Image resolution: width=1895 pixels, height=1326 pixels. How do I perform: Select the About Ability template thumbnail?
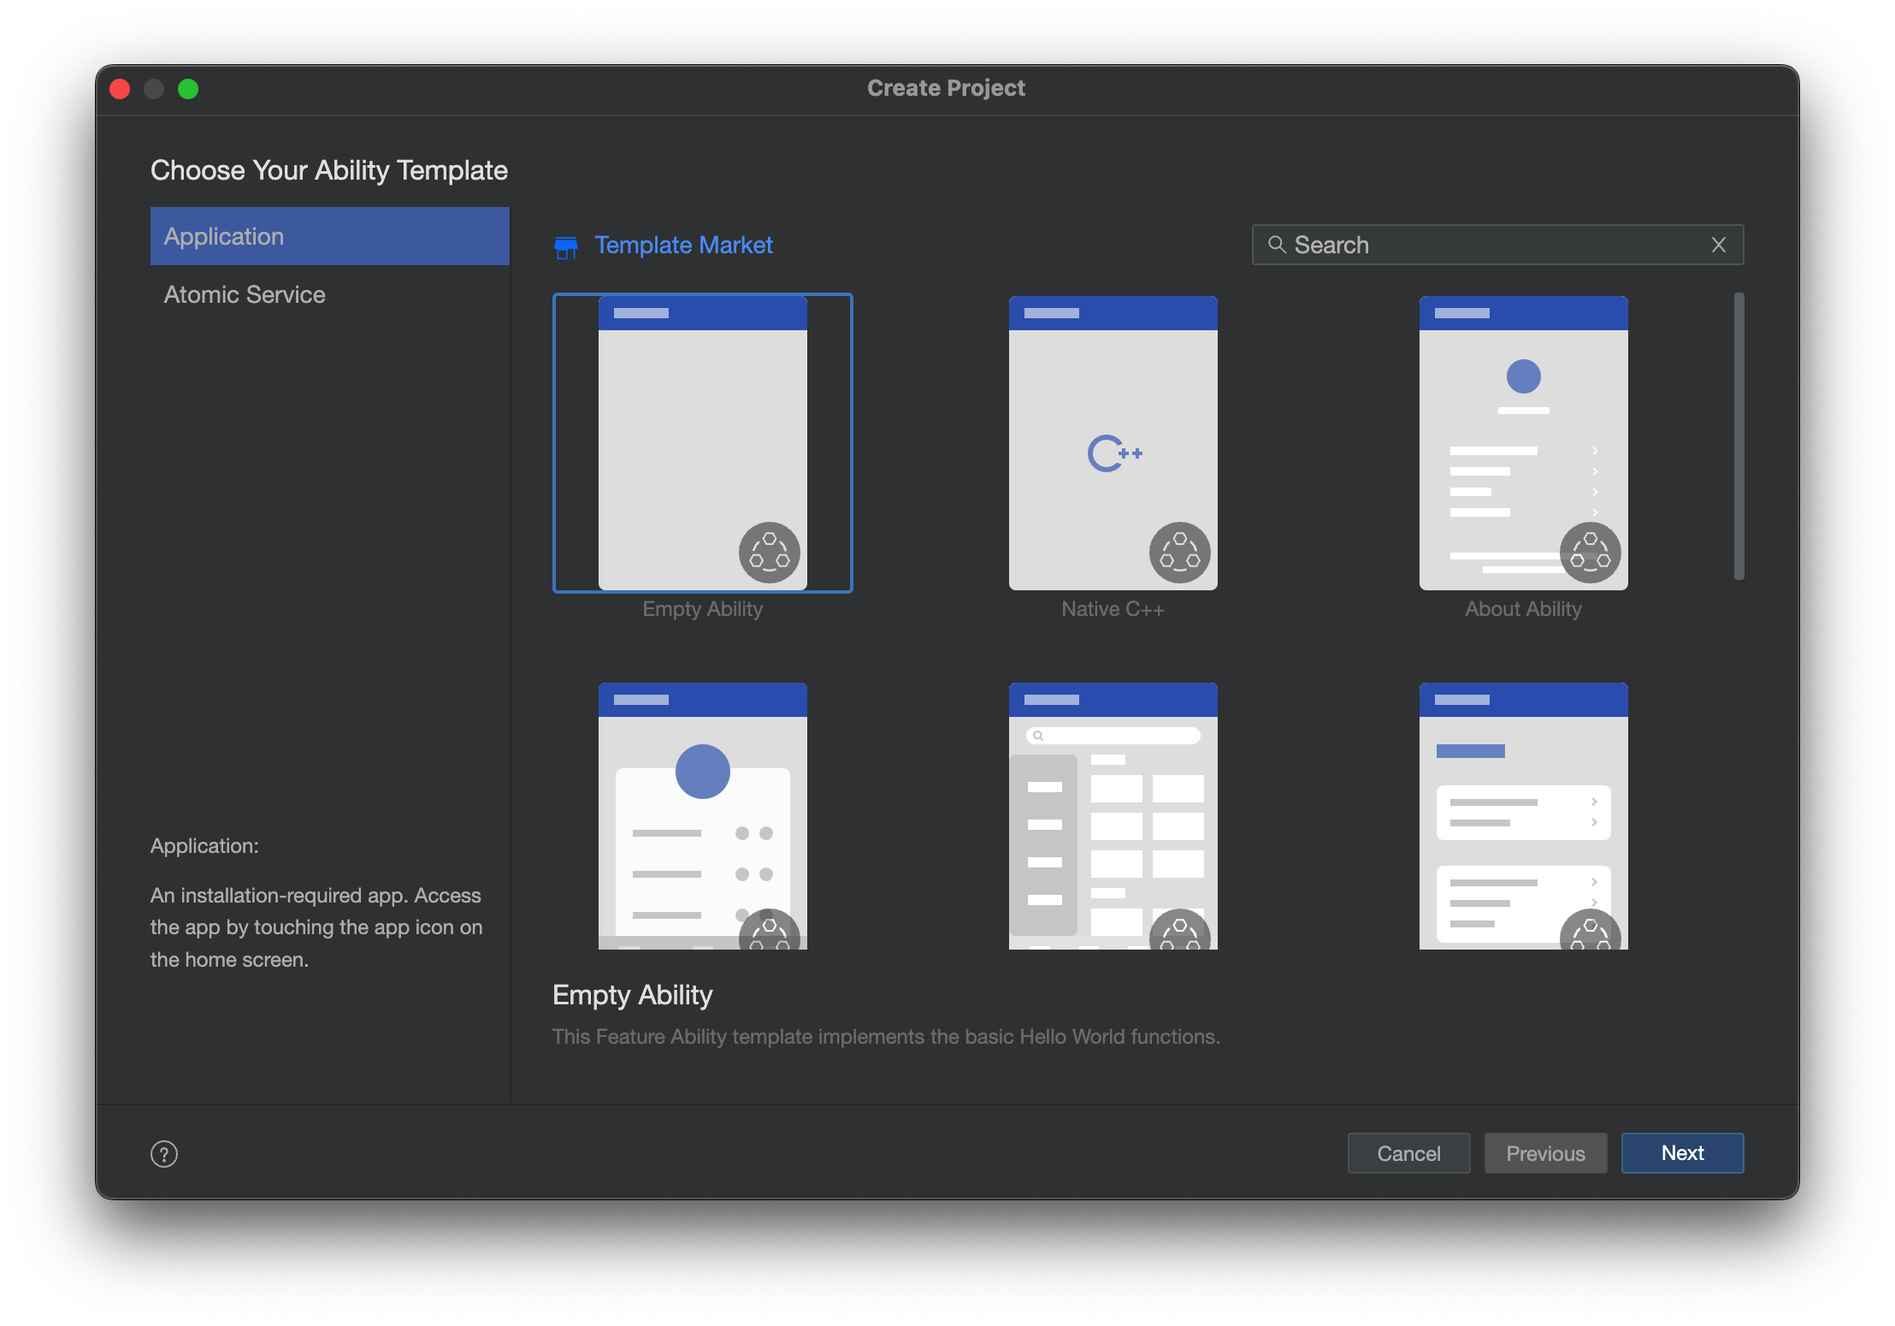[1524, 443]
